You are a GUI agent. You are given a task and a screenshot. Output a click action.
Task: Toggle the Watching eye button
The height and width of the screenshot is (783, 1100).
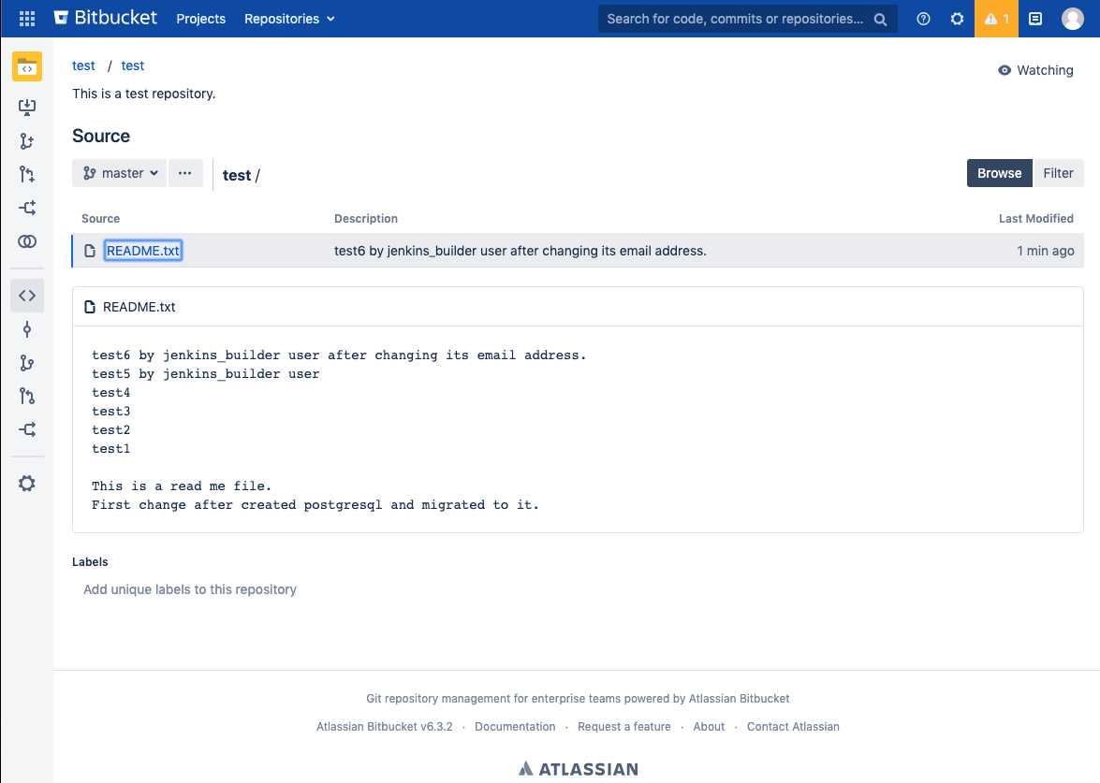coord(1035,70)
